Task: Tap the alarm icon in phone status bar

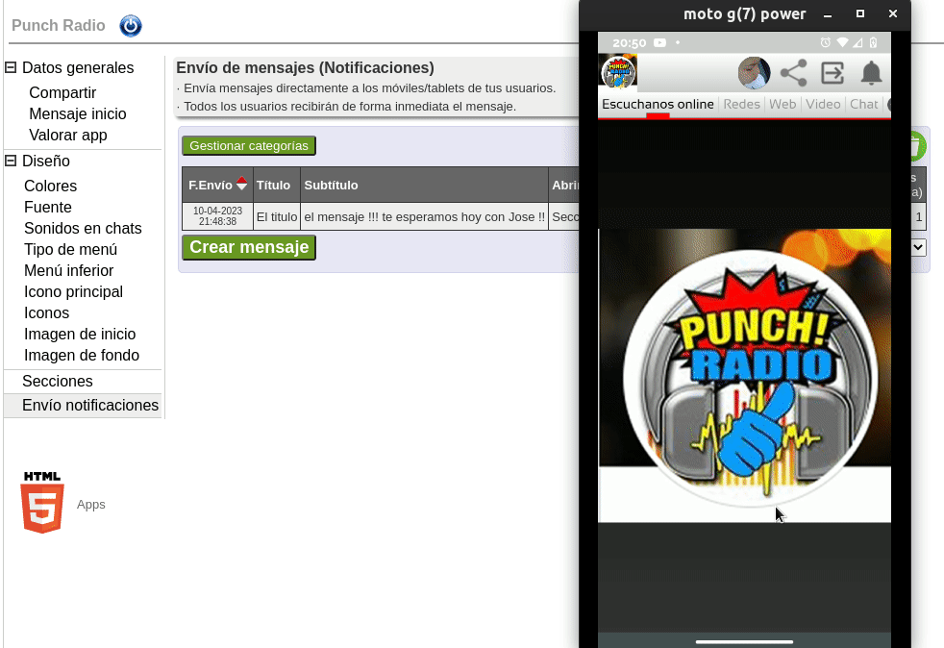Action: (826, 42)
